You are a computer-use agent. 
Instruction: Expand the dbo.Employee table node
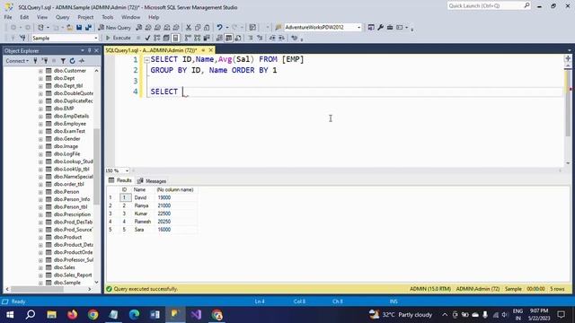point(40,124)
